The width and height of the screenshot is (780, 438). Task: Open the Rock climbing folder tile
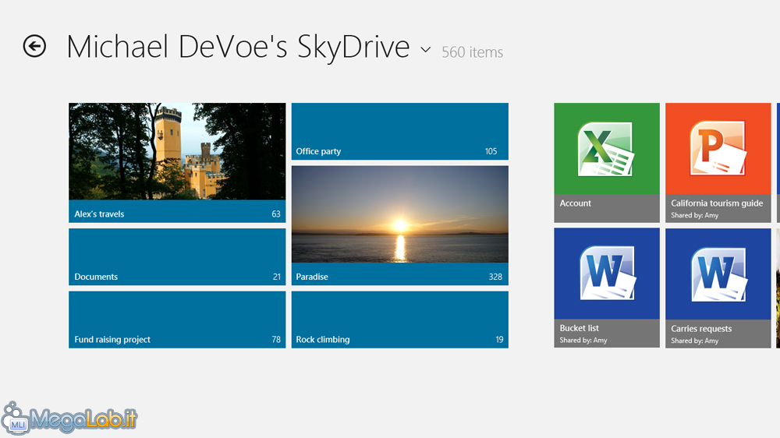pyautogui.click(x=400, y=320)
